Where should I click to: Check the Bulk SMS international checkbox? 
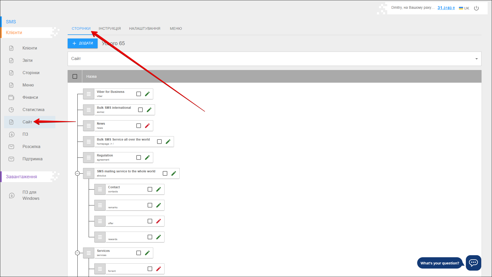click(140, 110)
